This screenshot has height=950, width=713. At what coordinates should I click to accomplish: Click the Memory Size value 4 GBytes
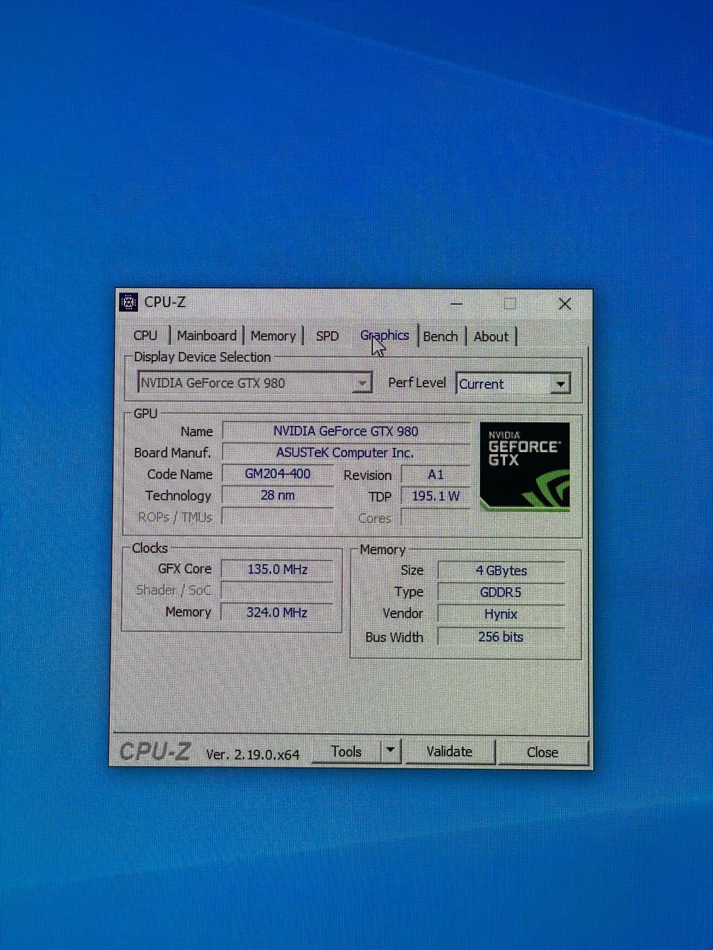[x=501, y=571]
